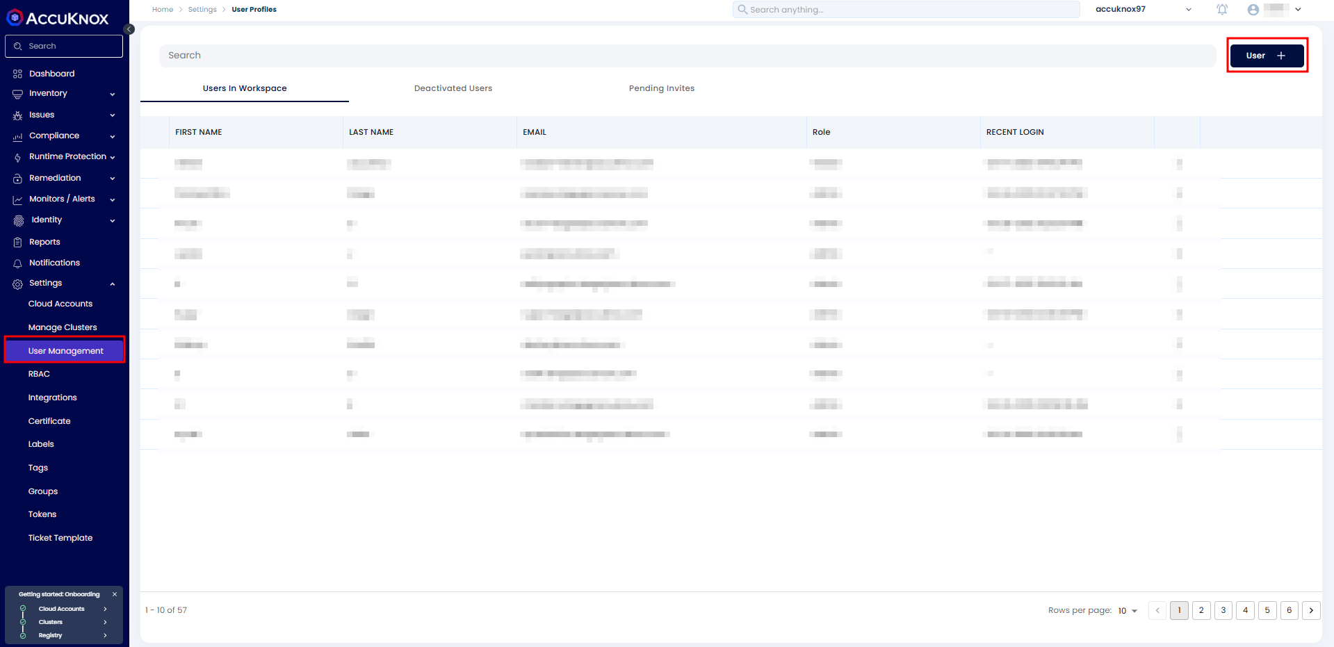Screen dimensions: 1334x647
Task: Click the Inventory icon in sidebar
Action: coord(17,94)
